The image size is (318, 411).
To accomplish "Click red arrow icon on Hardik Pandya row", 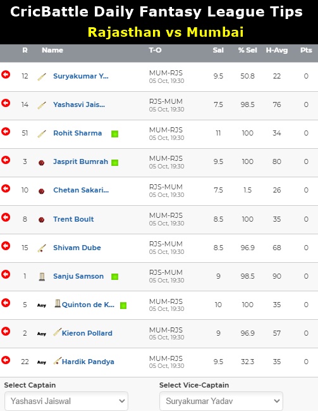I will coord(6,360).
